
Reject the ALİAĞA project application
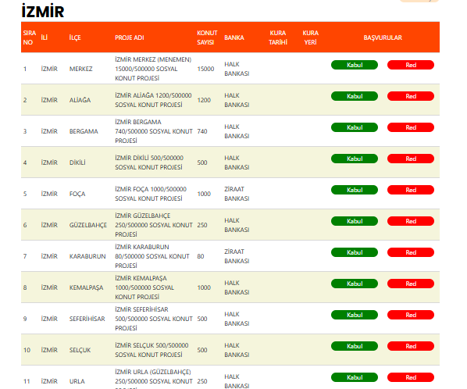411,96
